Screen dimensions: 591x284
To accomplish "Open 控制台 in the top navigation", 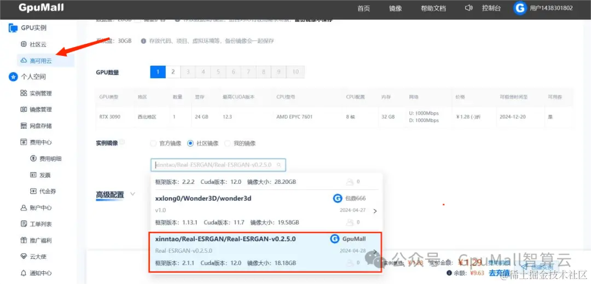I will 491,8.
